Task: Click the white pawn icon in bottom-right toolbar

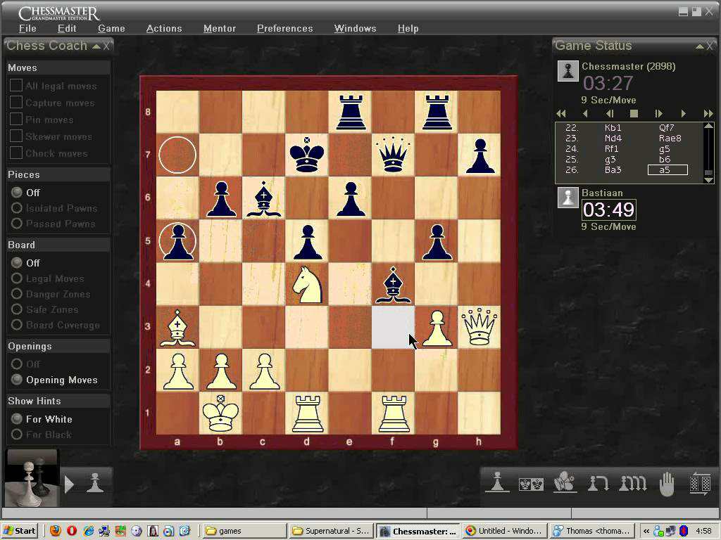Action: [498, 483]
